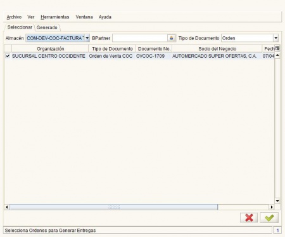Open the Herramientas menu
Image resolution: width=285 pixels, height=237 pixels.
[55, 17]
